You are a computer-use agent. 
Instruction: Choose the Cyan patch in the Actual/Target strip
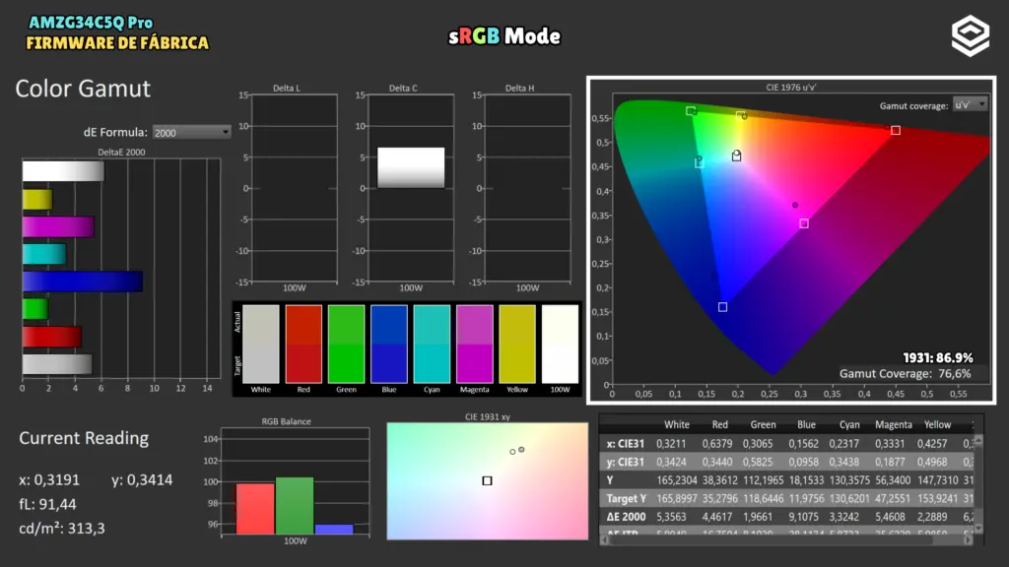tap(432, 344)
